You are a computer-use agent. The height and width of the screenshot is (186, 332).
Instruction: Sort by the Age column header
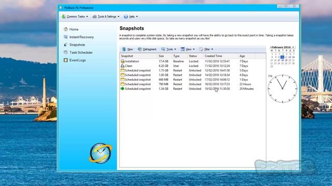coord(246,56)
